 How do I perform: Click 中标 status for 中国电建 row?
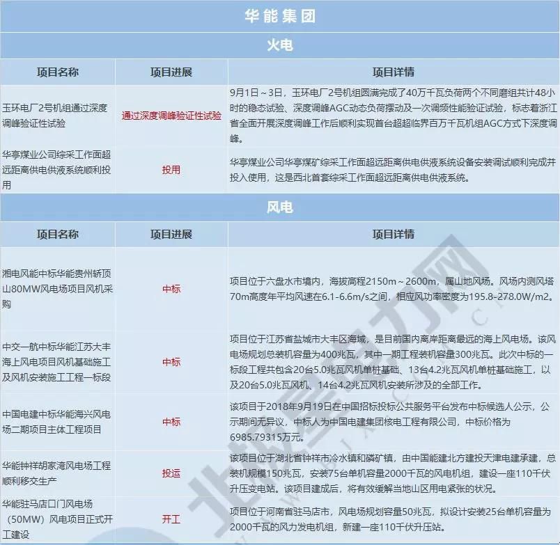[x=171, y=422]
